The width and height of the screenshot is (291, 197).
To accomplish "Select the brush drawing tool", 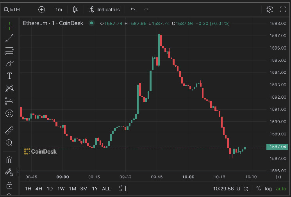I will click(9, 63).
